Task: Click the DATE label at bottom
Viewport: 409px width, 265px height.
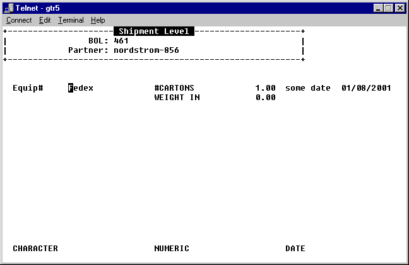Action: click(295, 249)
